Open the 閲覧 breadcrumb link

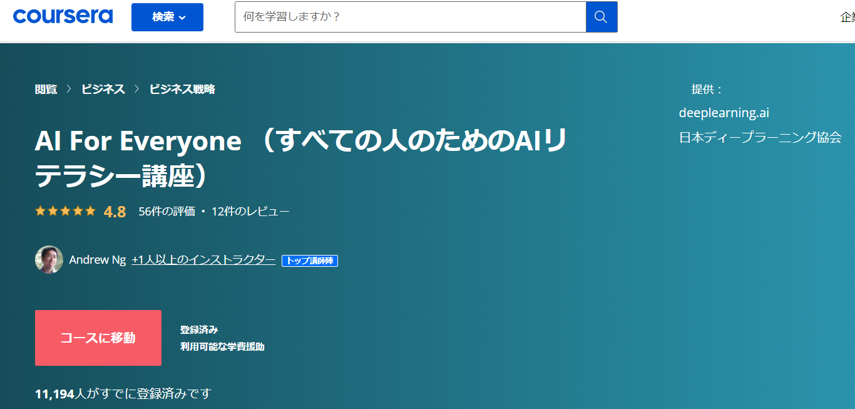tap(46, 89)
